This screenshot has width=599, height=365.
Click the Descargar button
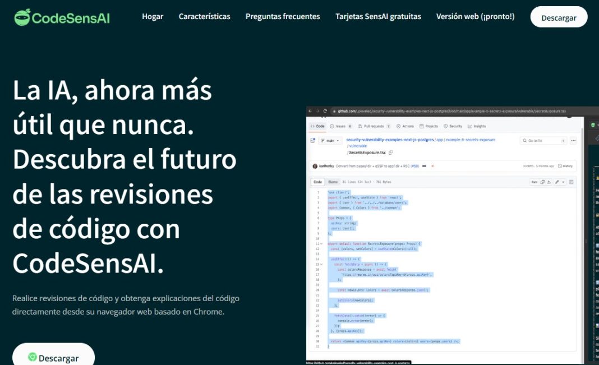[x=559, y=17]
